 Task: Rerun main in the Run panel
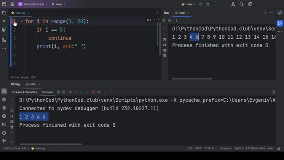[164, 21]
